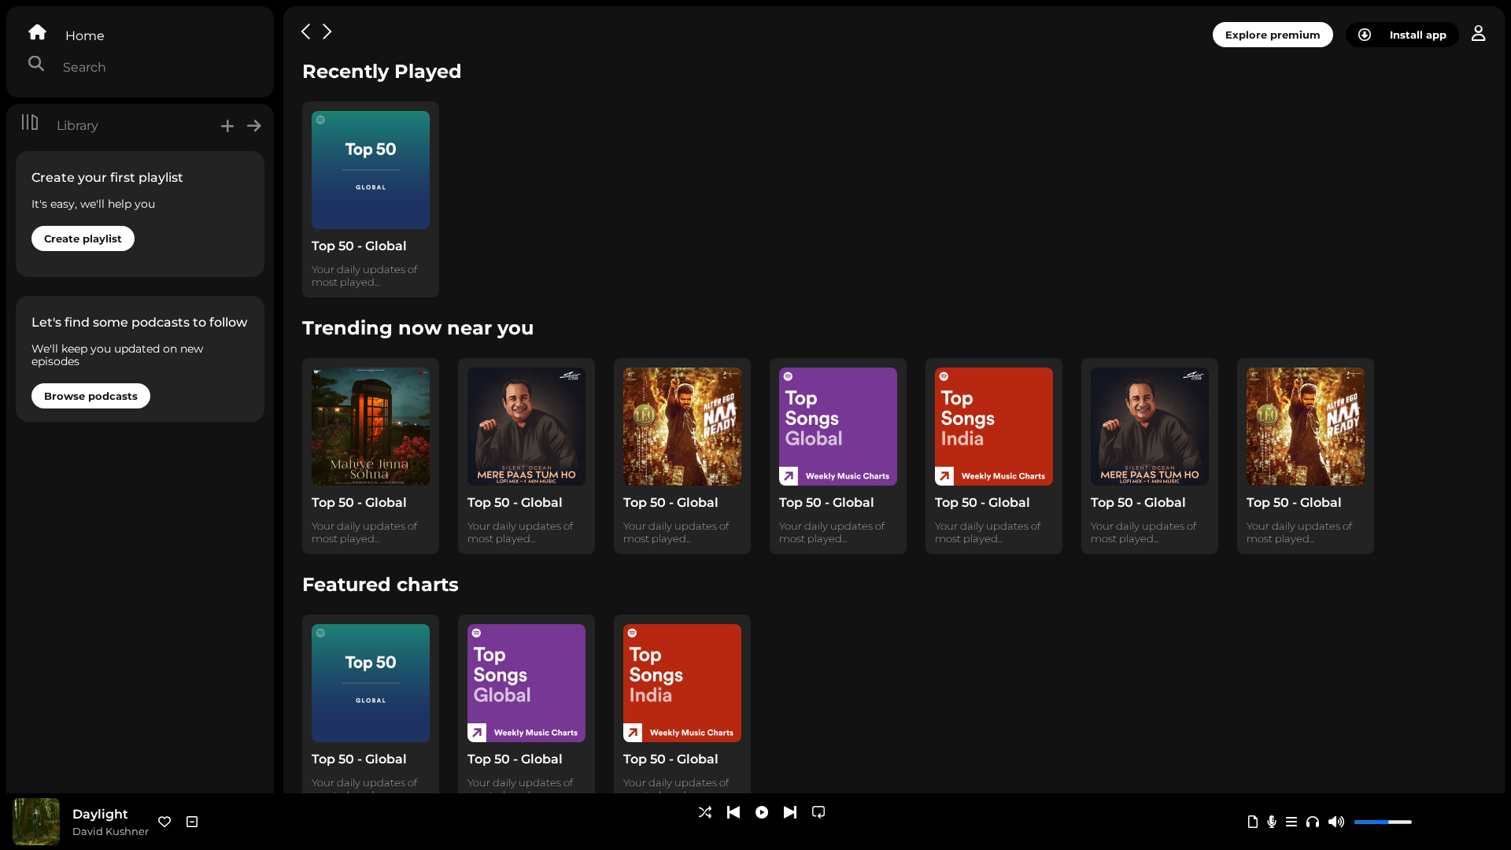This screenshot has width=1511, height=850.
Task: Open the Search menu item
Action: (x=84, y=67)
